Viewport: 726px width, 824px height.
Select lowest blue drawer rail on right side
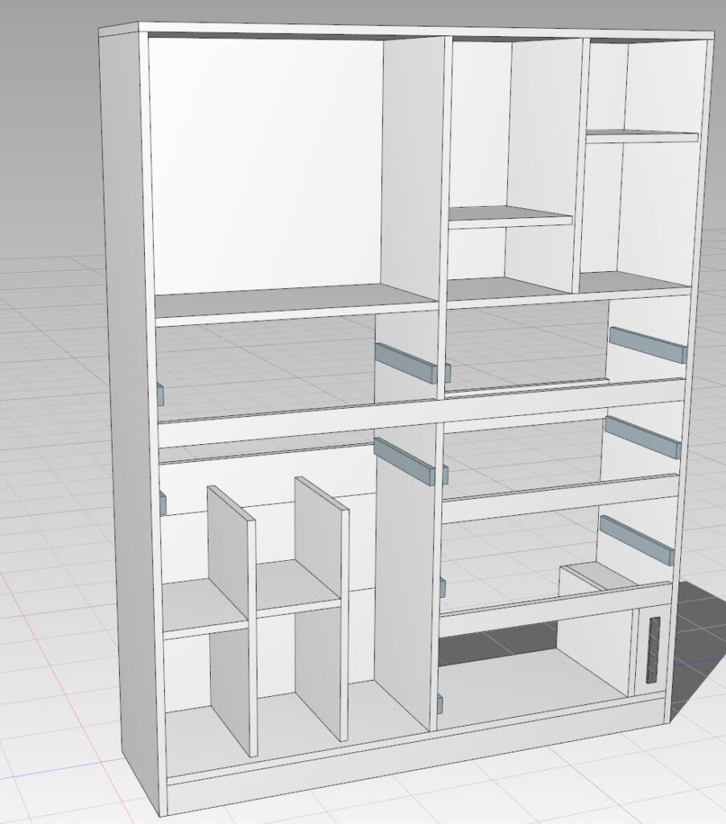click(x=636, y=539)
